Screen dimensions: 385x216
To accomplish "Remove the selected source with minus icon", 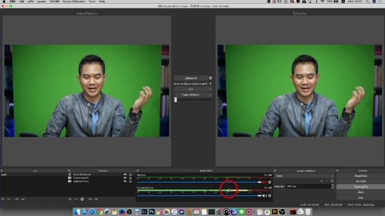I will [x=76, y=199].
